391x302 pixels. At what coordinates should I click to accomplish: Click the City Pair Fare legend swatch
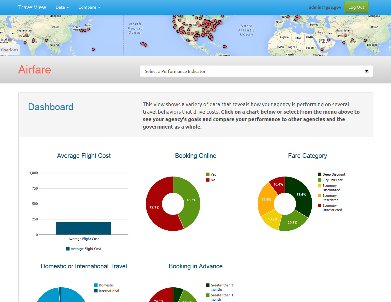coord(320,180)
